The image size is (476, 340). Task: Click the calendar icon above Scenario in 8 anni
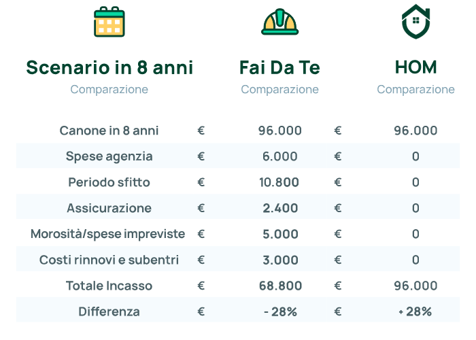coord(109,22)
